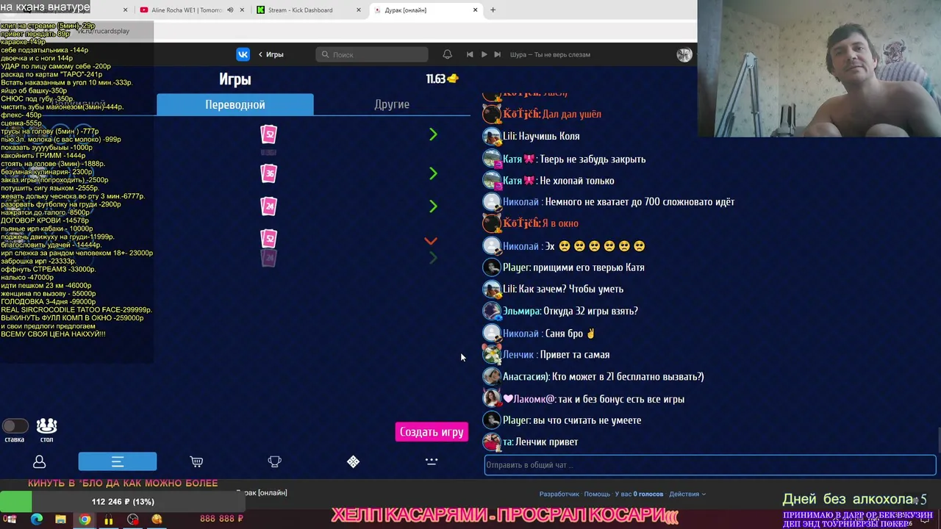The height and width of the screenshot is (529, 941).
Task: Click Анастасия's name in chat
Action: coord(524,377)
